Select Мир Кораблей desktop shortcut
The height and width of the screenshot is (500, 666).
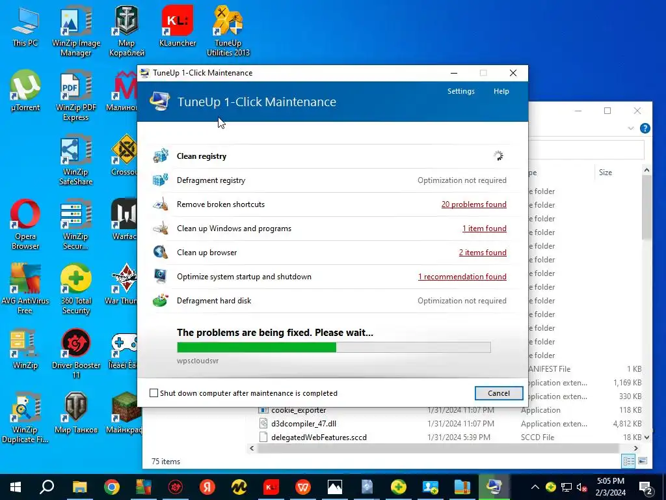127,31
